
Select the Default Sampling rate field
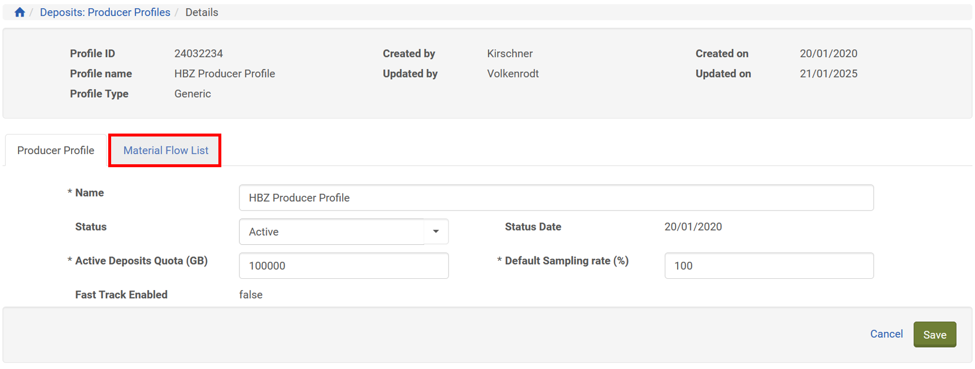click(768, 266)
